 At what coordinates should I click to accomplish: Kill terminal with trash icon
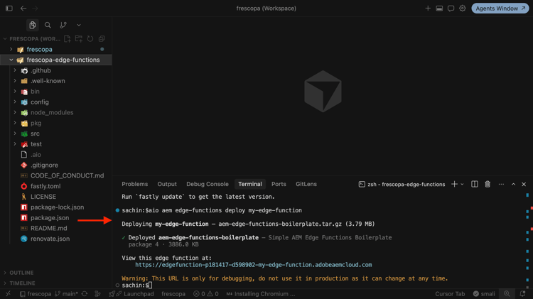(488, 184)
